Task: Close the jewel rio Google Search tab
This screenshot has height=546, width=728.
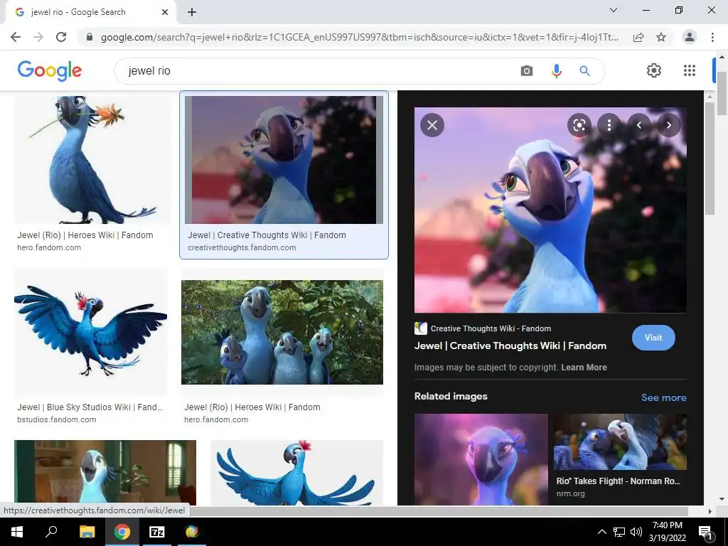Action: 165,12
